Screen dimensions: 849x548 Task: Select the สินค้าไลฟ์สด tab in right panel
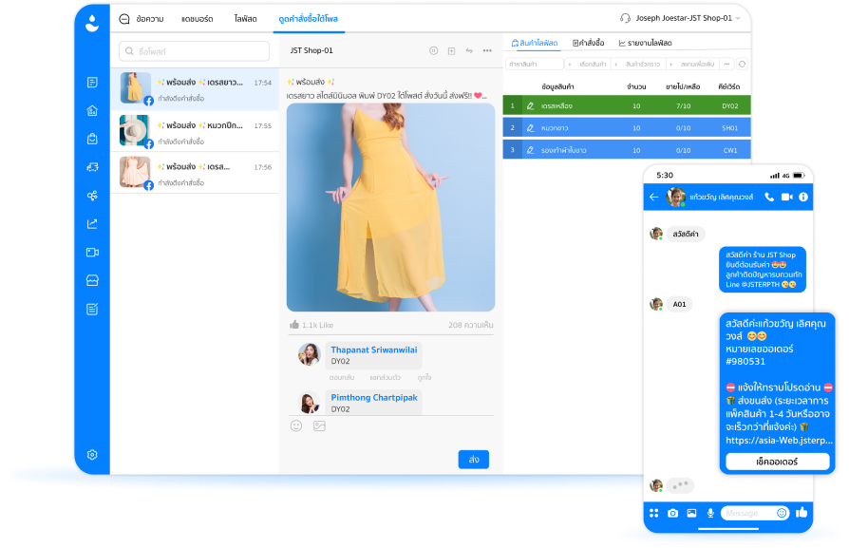[x=535, y=43]
